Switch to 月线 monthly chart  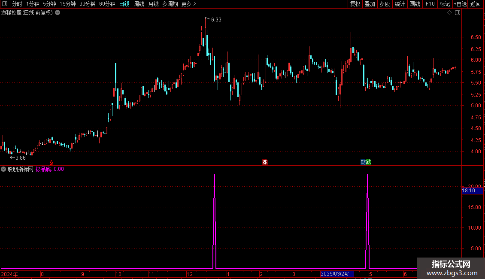pyautogui.click(x=153, y=4)
